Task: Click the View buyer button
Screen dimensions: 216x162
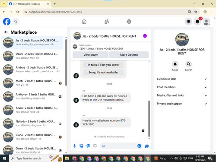Action: coord(91,55)
